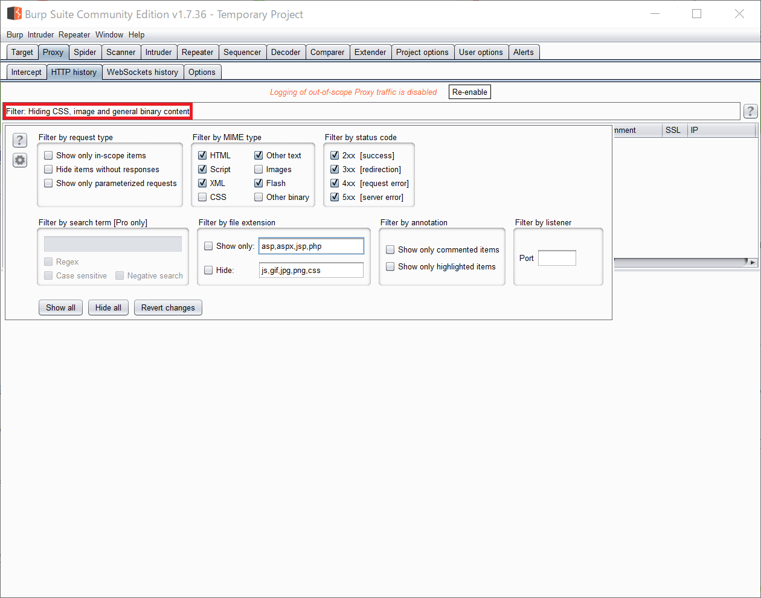Image resolution: width=761 pixels, height=598 pixels.
Task: Open the WebSockets history sub-tab
Action: click(143, 72)
